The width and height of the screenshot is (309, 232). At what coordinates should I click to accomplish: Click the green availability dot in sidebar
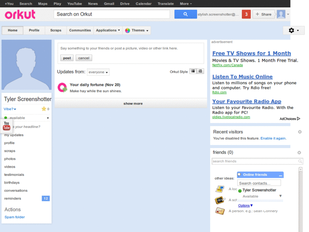point(6,118)
